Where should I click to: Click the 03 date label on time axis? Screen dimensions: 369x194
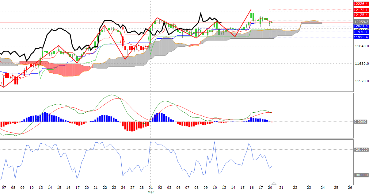pyautogui.click(x=169, y=187)
